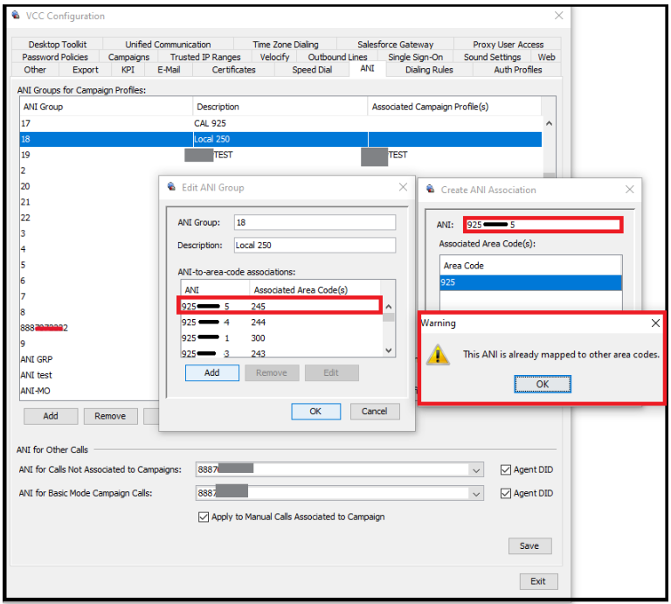The height and width of the screenshot is (604, 671).
Task: Select ANI Group 19 TEST row
Action: click(x=280, y=155)
